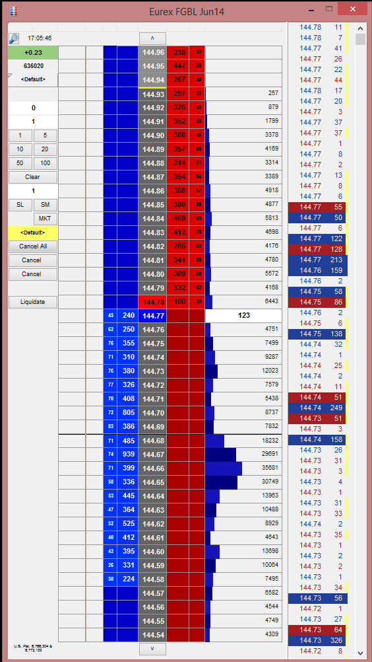Open the yellow <Default> template selector
Screen dimensions: 372x662
(33, 233)
